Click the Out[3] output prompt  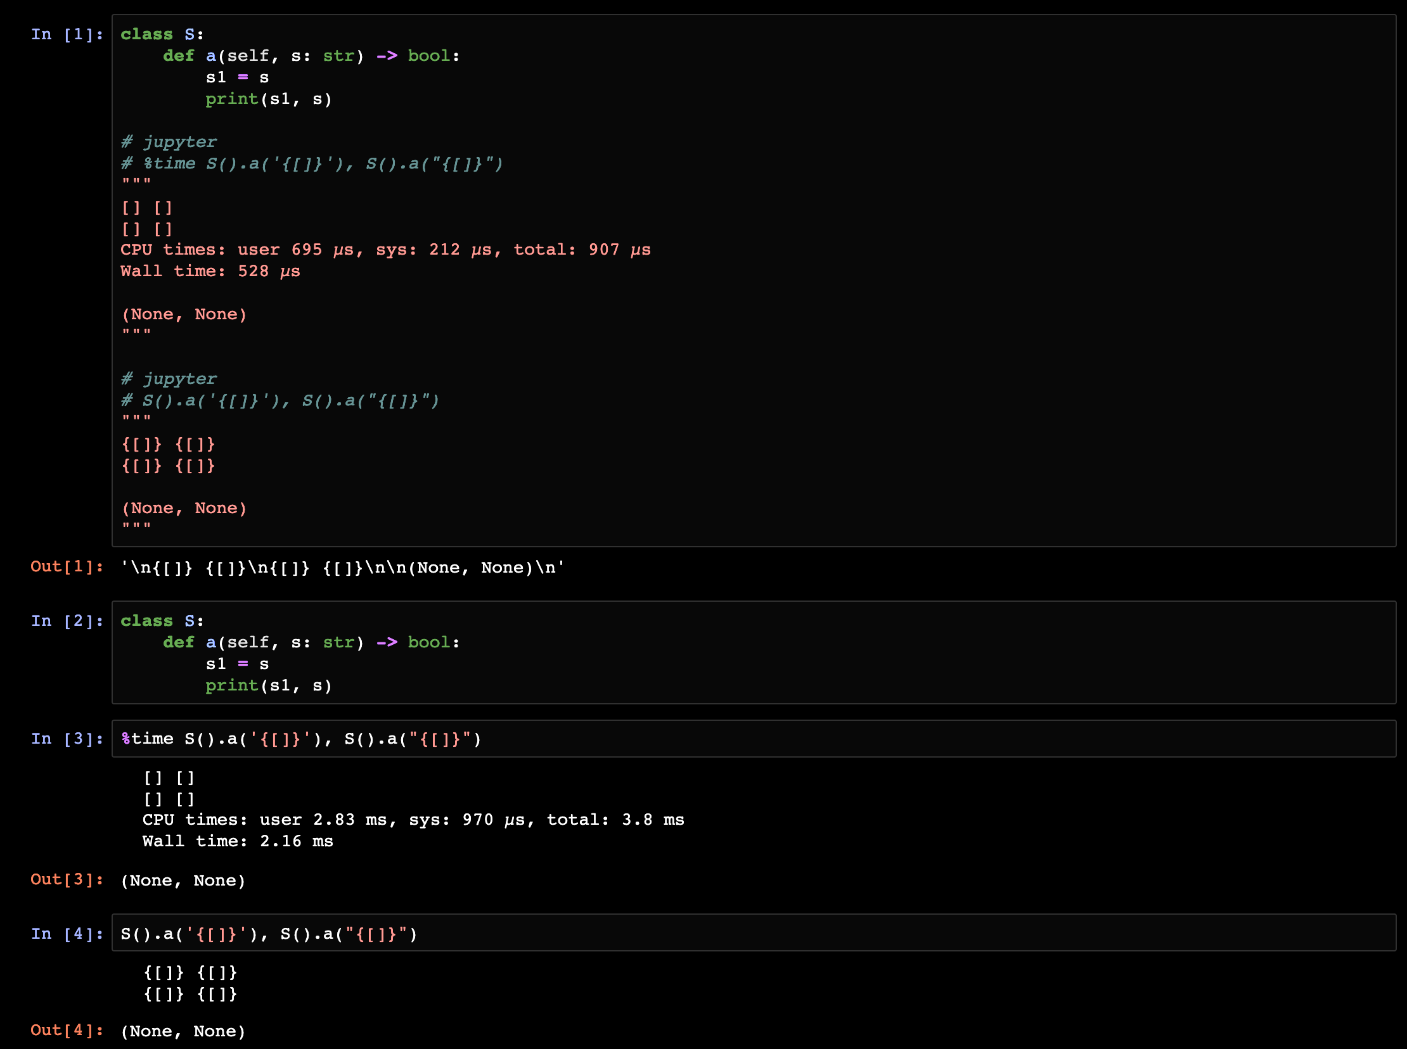pyautogui.click(x=67, y=879)
